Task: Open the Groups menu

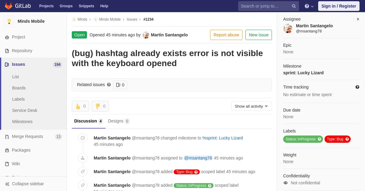Action: click(x=66, y=6)
